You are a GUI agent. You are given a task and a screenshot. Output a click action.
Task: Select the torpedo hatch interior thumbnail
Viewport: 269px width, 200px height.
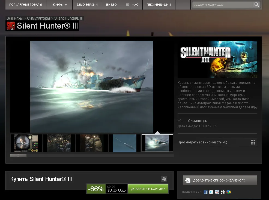pyautogui.click(x=92, y=143)
